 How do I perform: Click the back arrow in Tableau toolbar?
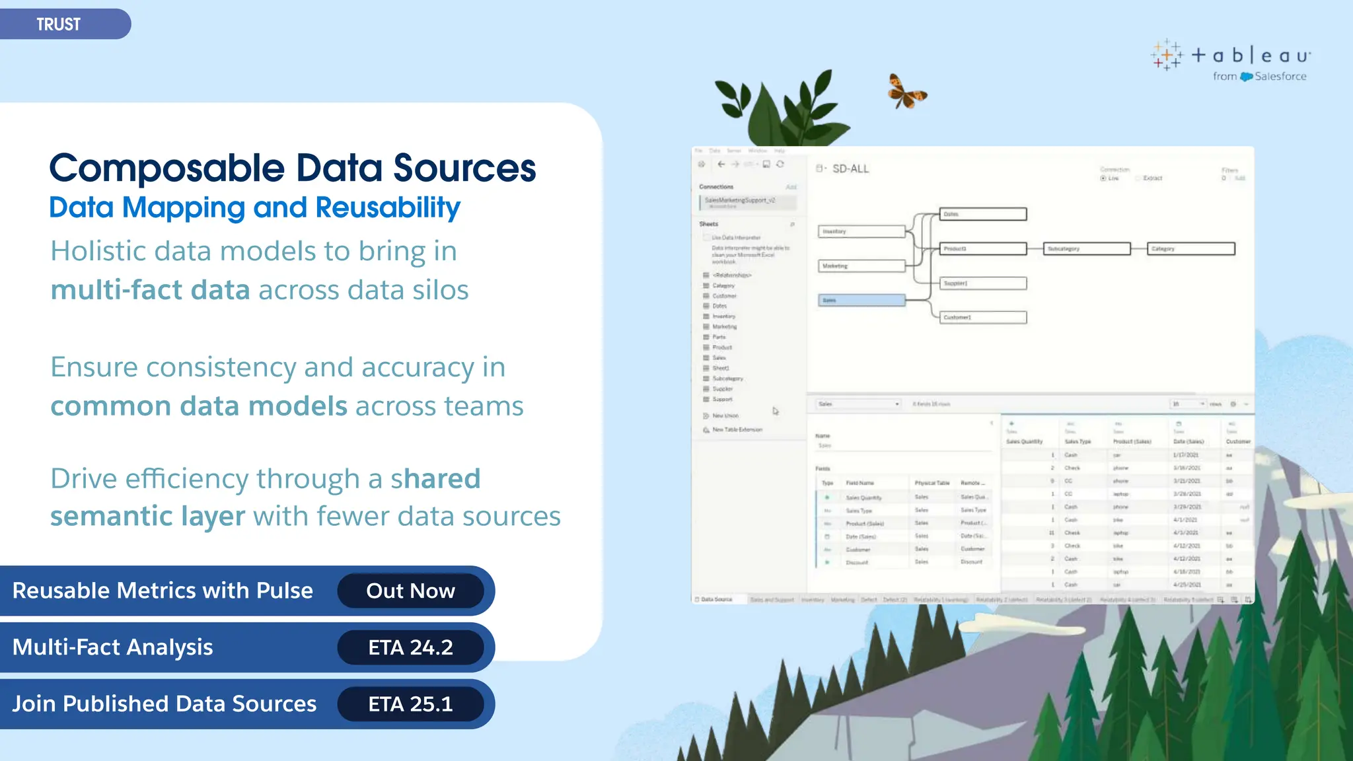tap(721, 164)
